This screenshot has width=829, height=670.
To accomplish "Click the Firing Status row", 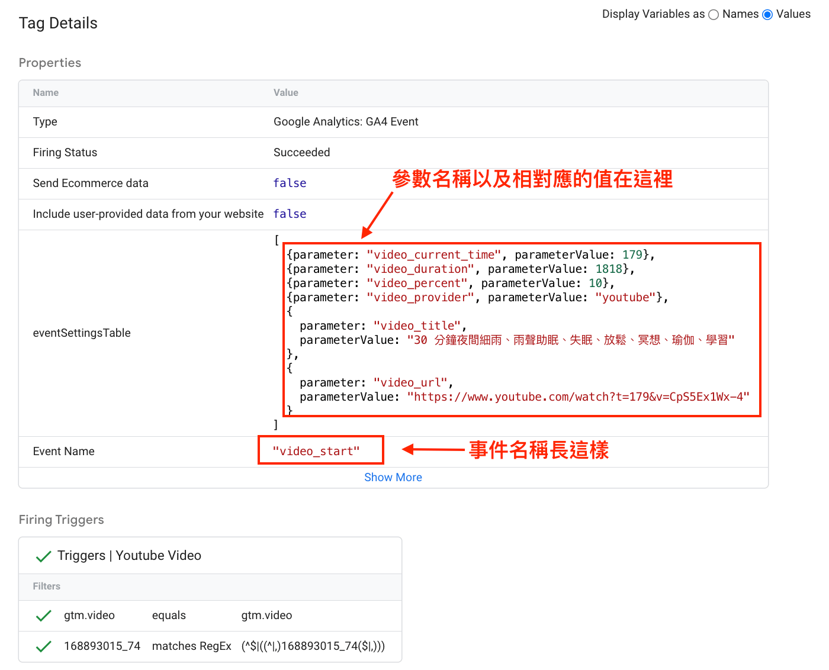I will click(x=393, y=153).
